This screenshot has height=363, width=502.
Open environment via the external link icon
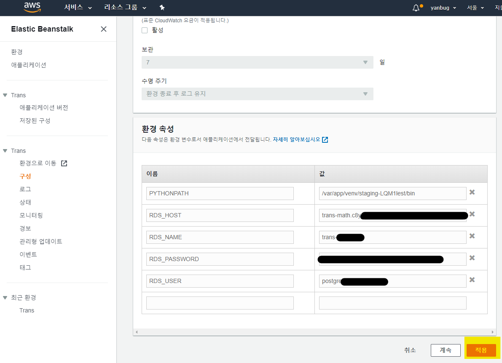pyautogui.click(x=64, y=163)
